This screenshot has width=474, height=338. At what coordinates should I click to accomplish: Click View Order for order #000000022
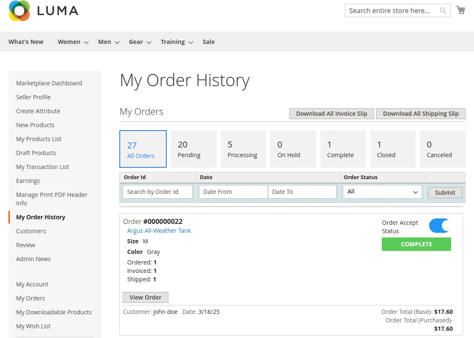[x=145, y=297]
